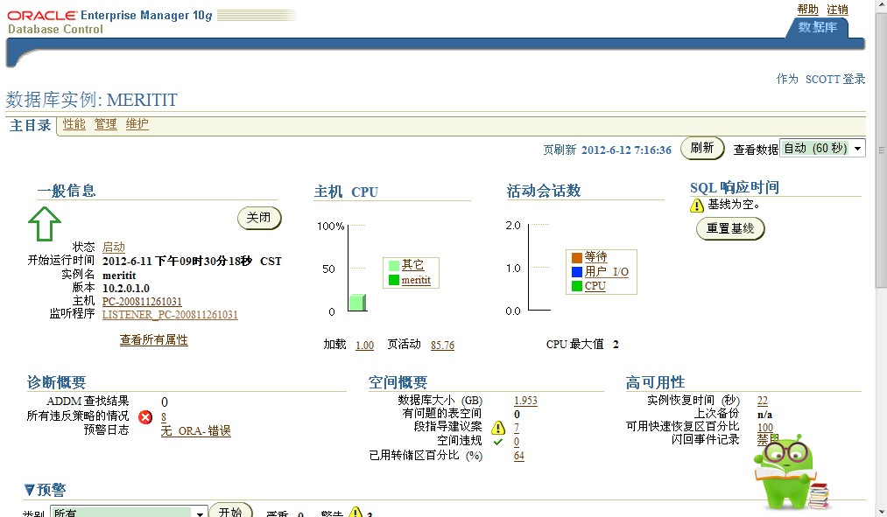The width and height of the screenshot is (887, 517).
Task: Open the 帮助 help link
Action: (808, 10)
